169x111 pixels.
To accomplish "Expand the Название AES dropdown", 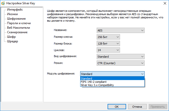I will (121, 30).
